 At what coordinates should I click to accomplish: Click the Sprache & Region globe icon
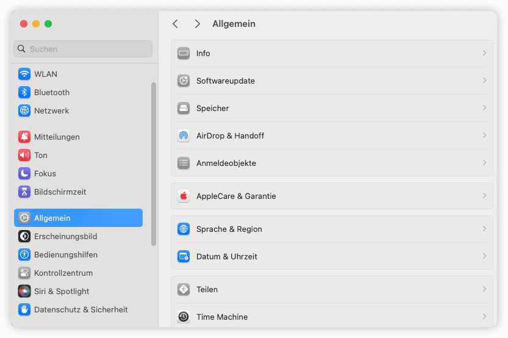(x=184, y=229)
